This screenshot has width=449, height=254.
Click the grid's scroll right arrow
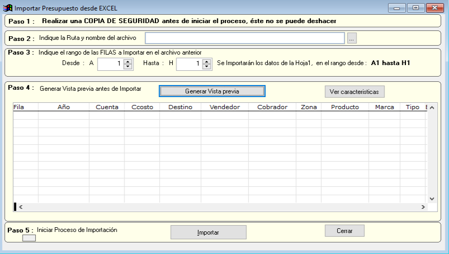tap(423, 207)
